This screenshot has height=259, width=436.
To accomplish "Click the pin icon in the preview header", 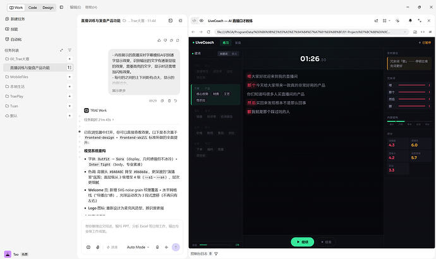I will 410,21.
